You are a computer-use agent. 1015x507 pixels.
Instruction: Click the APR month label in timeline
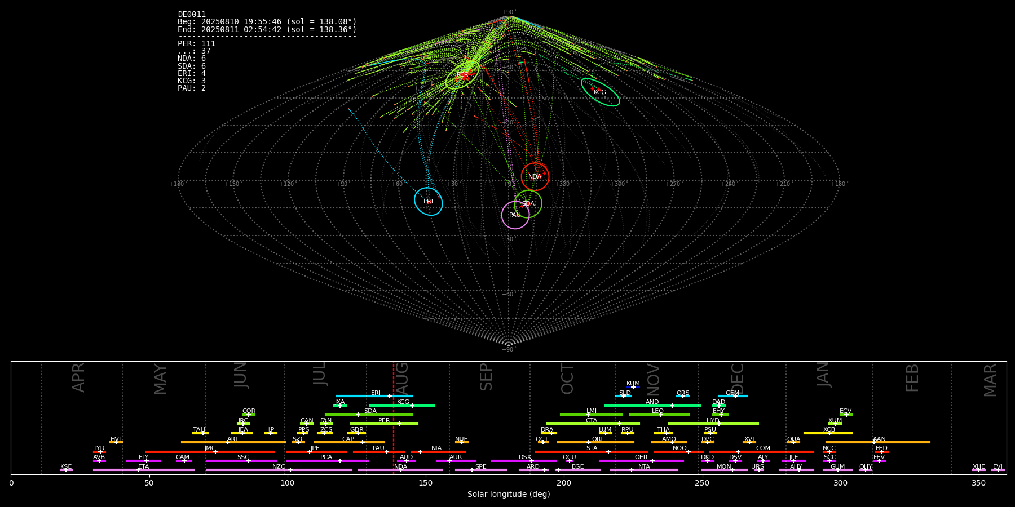[x=78, y=377]
